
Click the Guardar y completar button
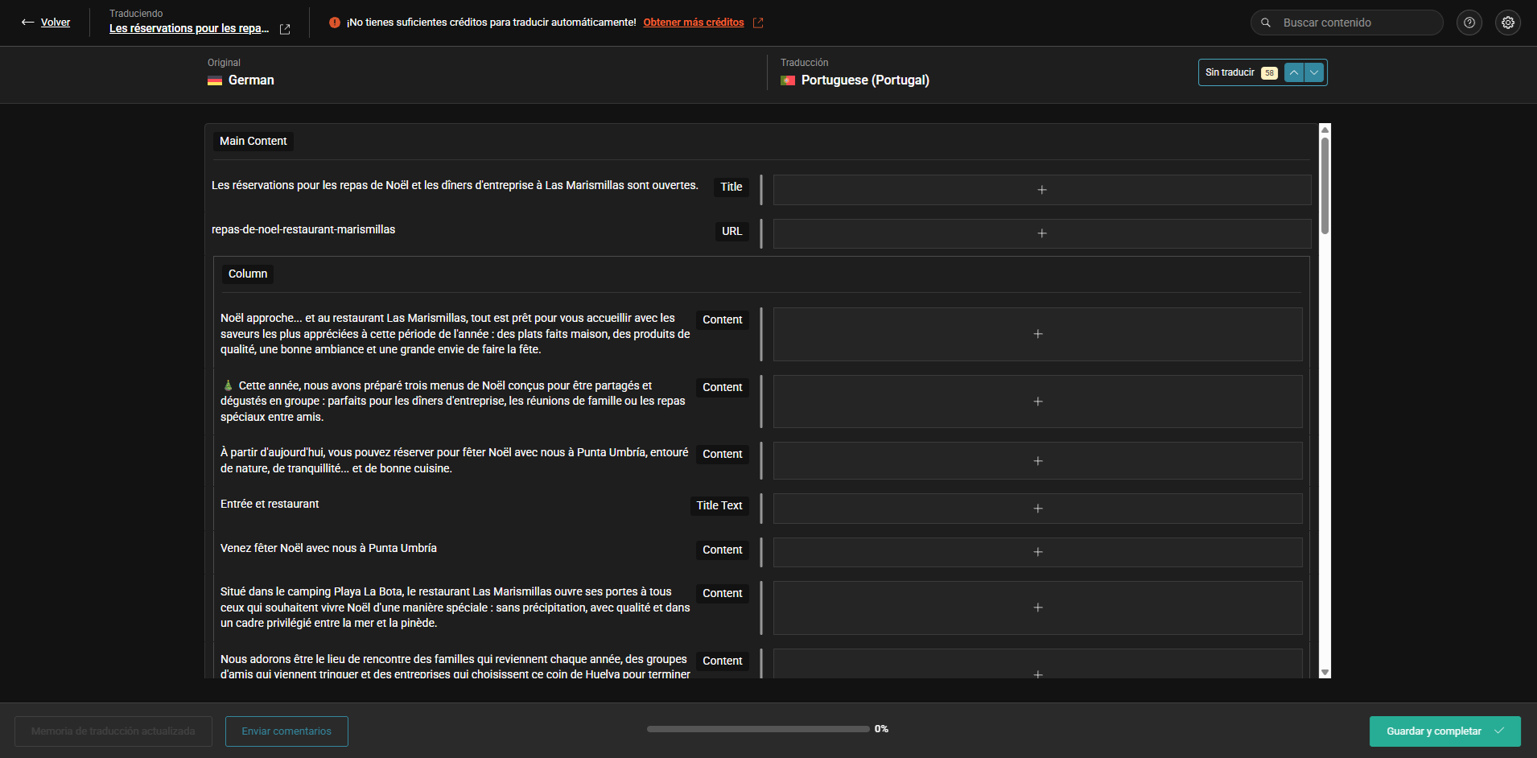click(x=1432, y=731)
